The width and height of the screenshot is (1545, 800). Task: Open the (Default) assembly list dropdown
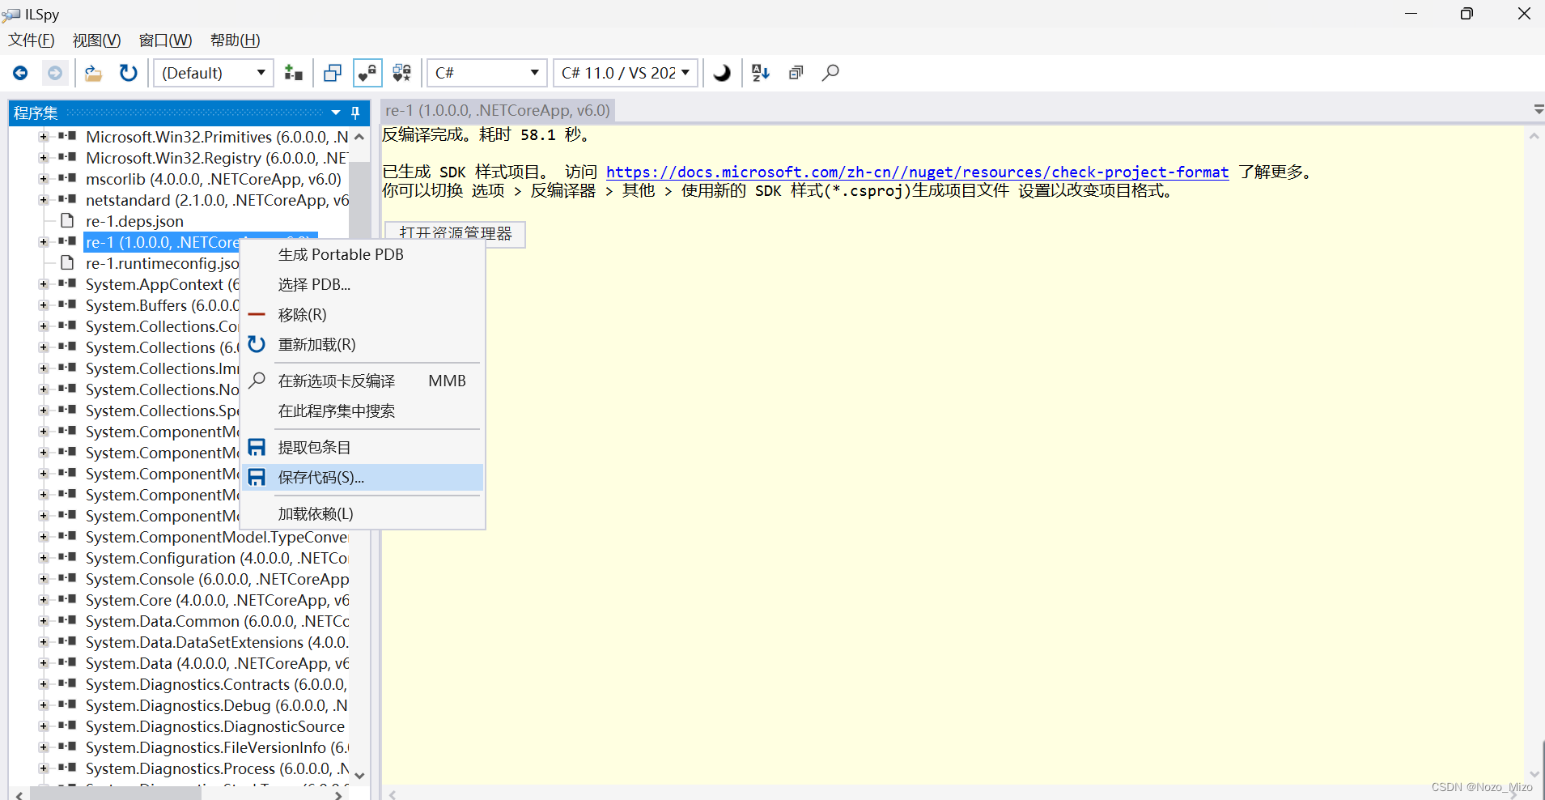214,73
